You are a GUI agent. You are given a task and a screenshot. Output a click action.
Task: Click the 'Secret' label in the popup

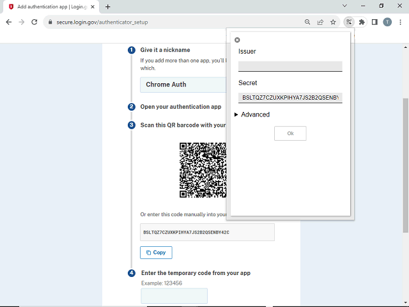[x=247, y=83]
